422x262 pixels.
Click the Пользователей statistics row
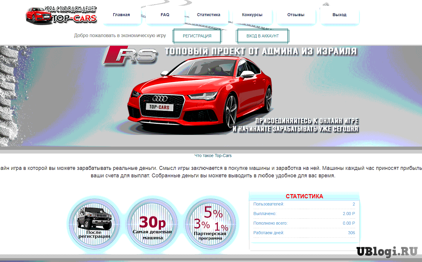click(x=304, y=204)
